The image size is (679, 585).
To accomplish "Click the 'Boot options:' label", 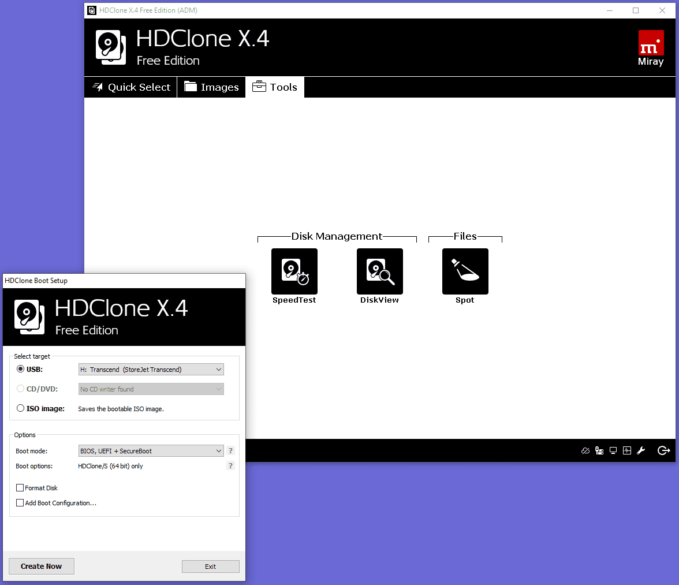I will point(34,467).
